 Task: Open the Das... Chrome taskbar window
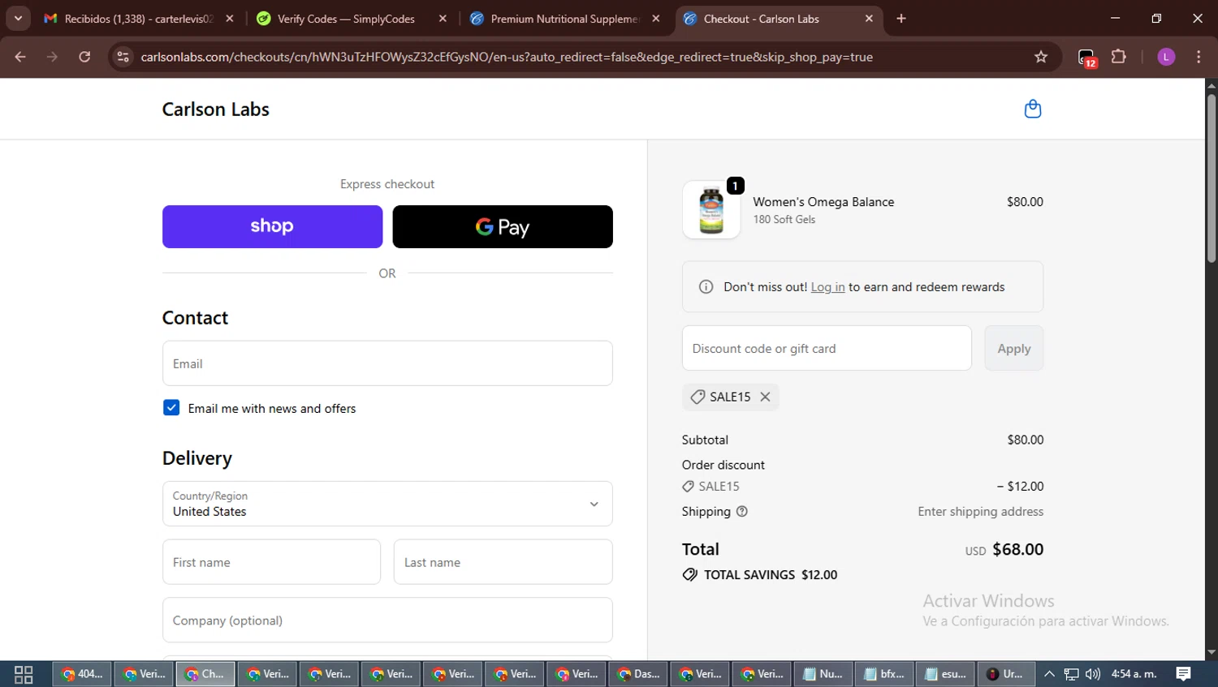[637, 674]
